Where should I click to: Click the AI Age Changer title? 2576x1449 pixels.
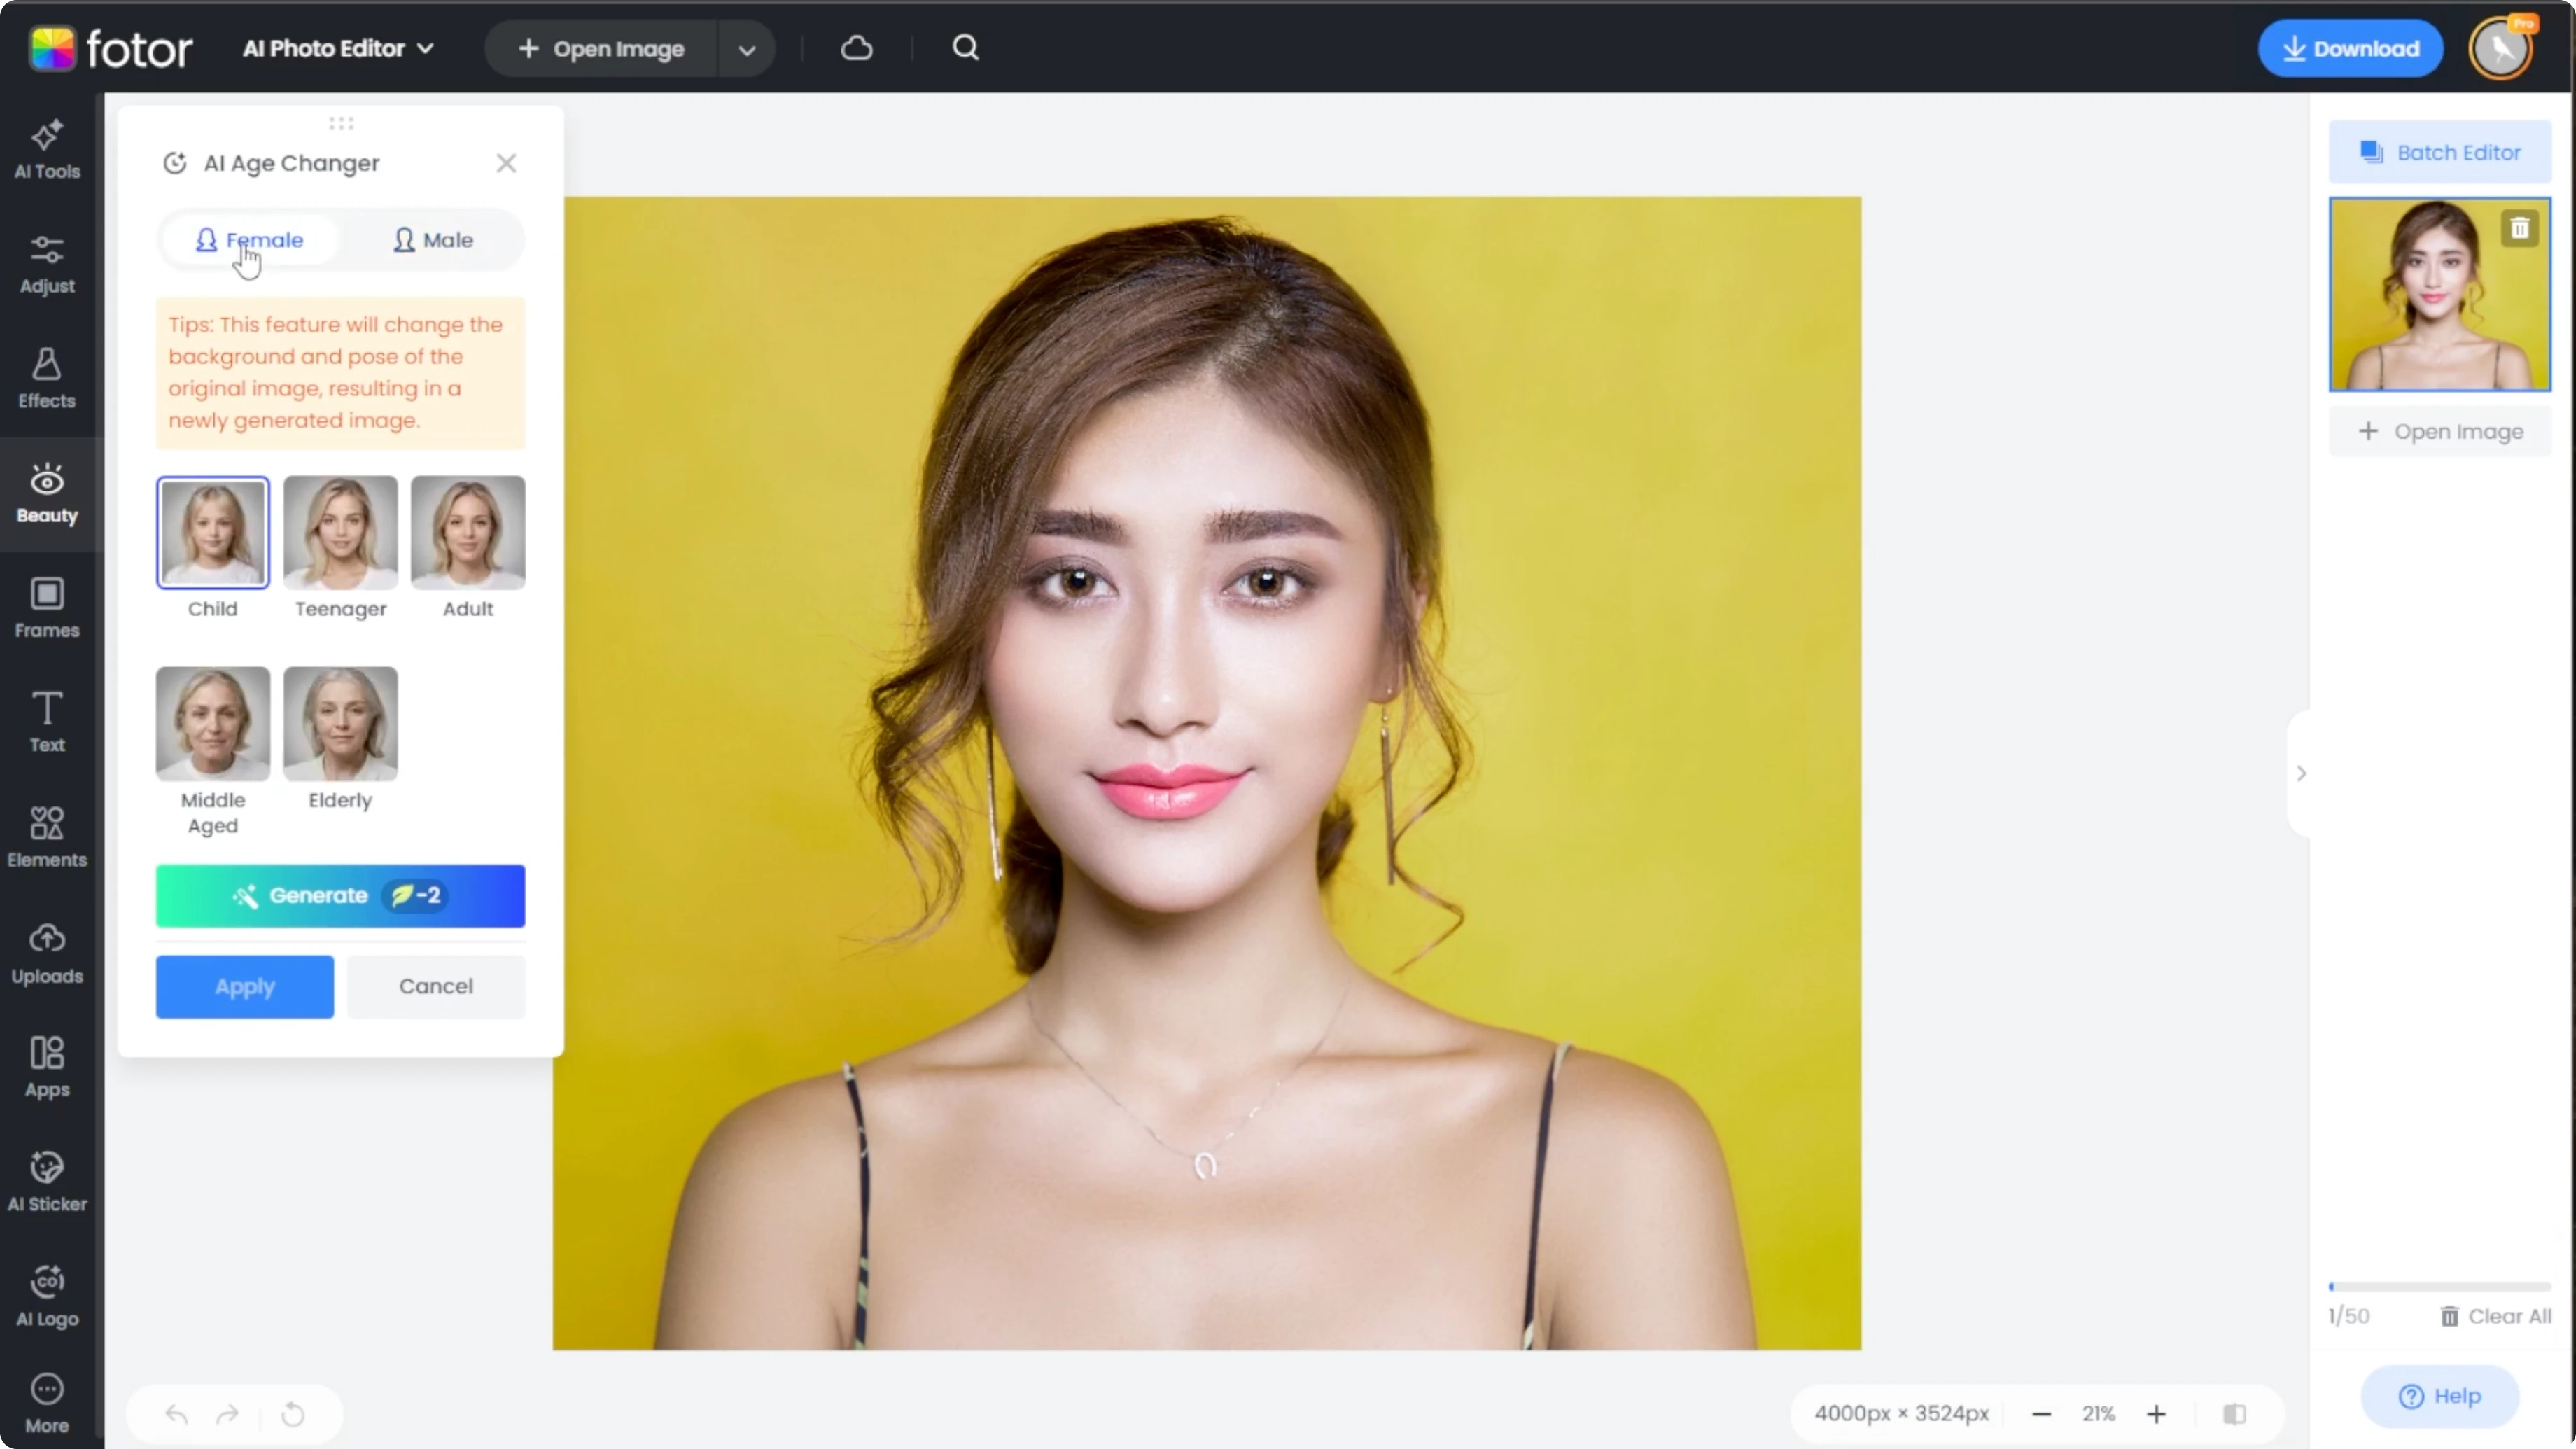291,163
